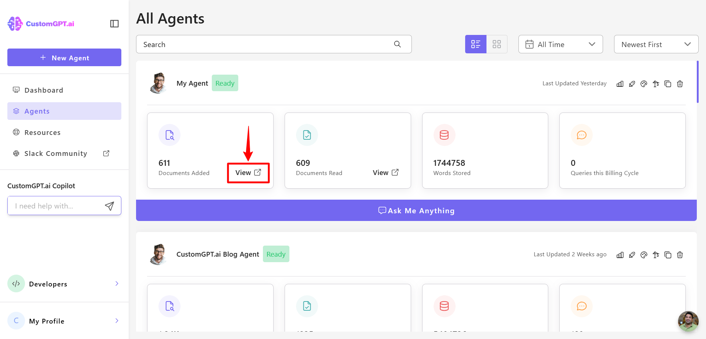Click the Queries chat bubble icon in My Agent
706x339 pixels.
[582, 135]
